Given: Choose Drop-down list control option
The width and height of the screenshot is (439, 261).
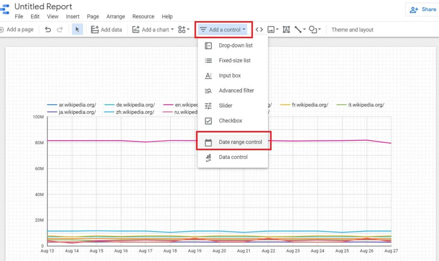Looking at the screenshot, I should click(x=233, y=45).
